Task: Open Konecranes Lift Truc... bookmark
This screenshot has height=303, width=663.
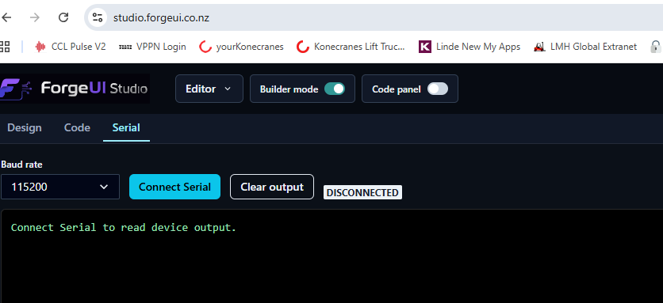Action: click(x=351, y=47)
